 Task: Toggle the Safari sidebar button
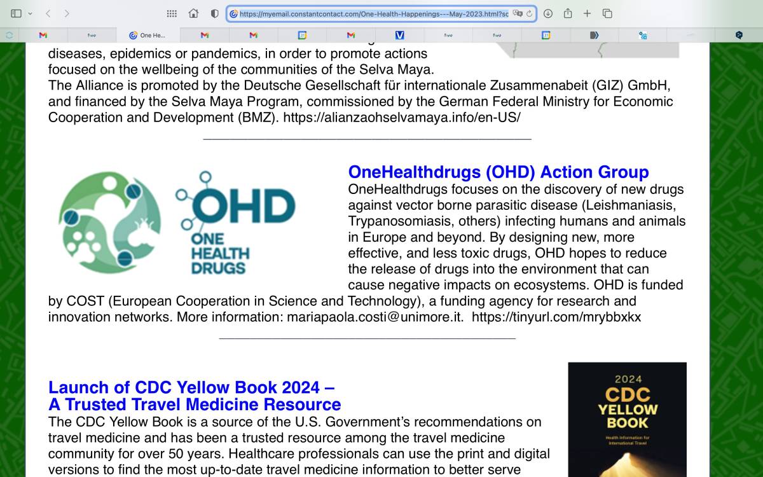16,13
